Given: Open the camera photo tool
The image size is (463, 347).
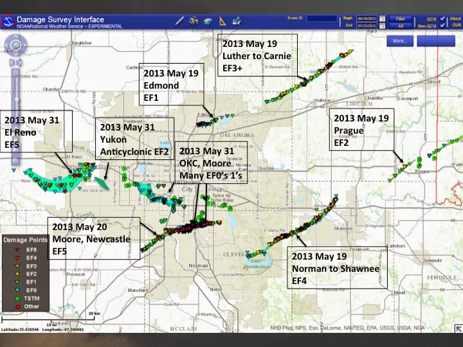Looking at the screenshot, I should [194, 21].
